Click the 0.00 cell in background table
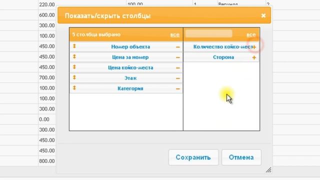Screen dimensions: 320x180 44,119
